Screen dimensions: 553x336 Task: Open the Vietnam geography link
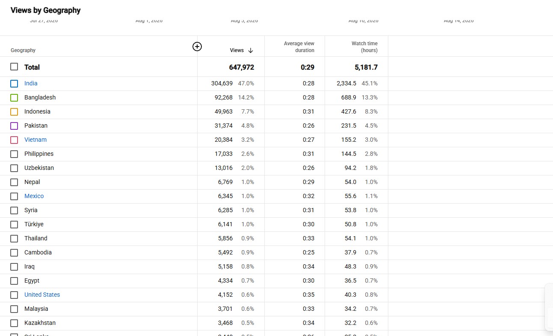35,140
